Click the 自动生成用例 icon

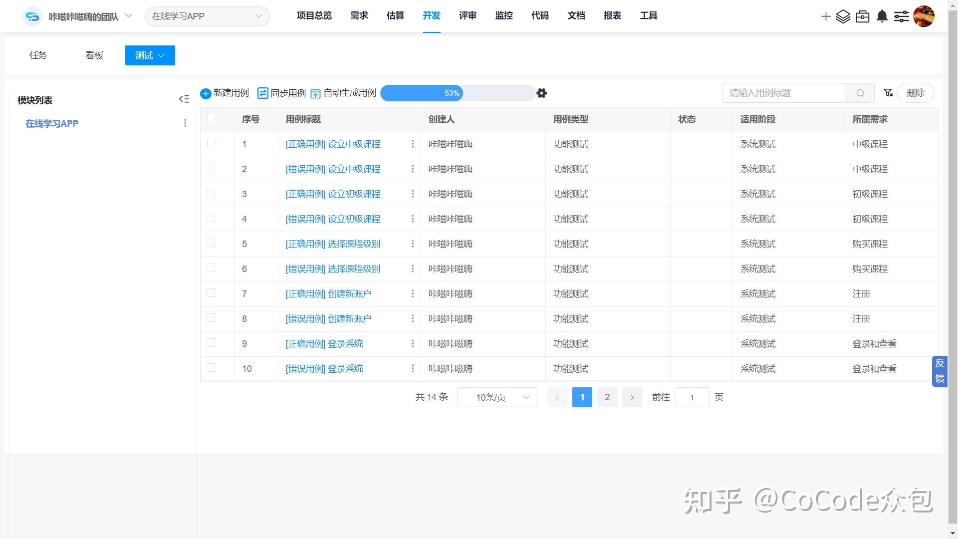click(315, 93)
